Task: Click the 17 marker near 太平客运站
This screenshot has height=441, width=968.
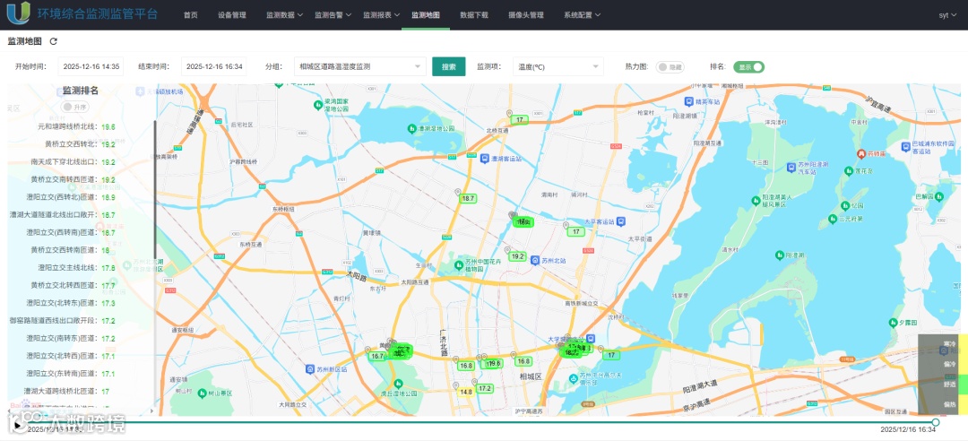Action: coord(576,231)
